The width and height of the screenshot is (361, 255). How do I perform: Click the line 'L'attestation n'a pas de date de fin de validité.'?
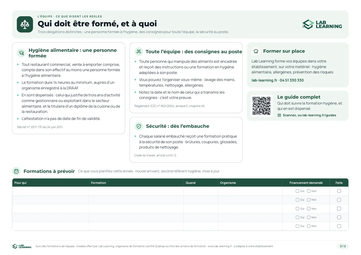61,119
